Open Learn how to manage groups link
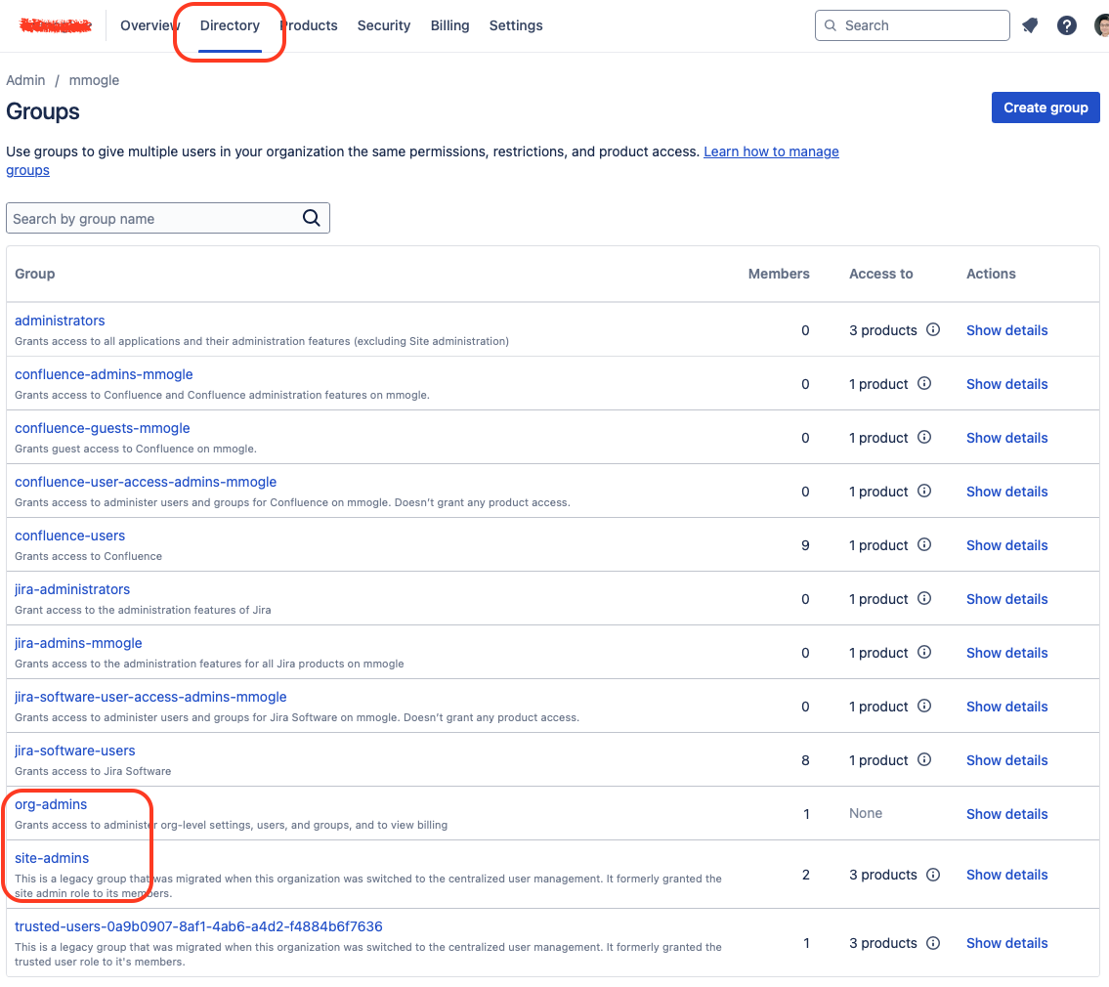Image resolution: width=1109 pixels, height=987 pixels. pyautogui.click(x=770, y=151)
